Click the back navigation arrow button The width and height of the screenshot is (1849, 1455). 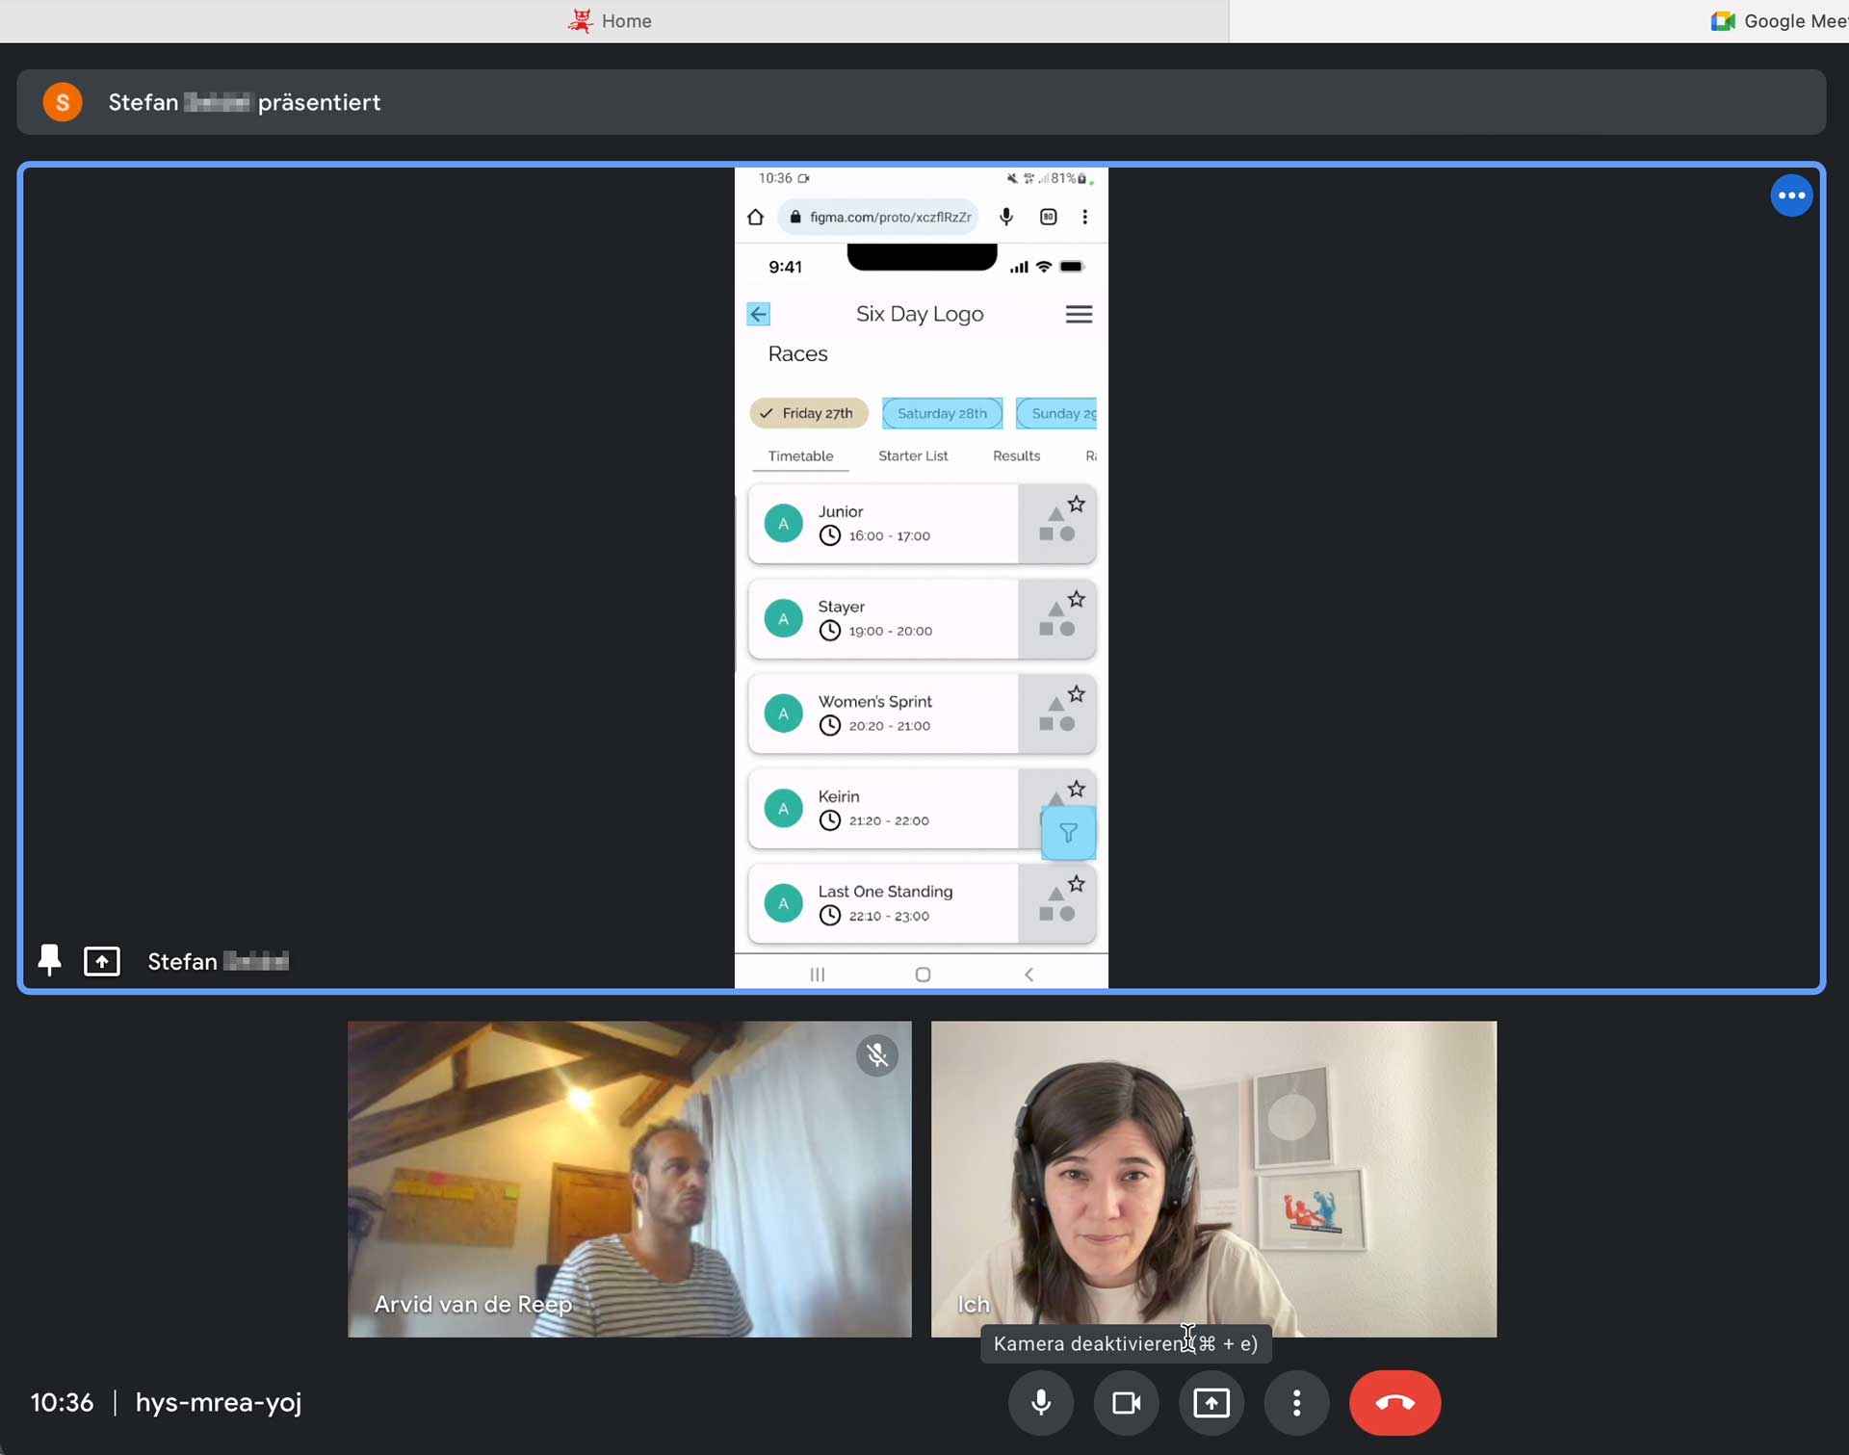coord(758,314)
